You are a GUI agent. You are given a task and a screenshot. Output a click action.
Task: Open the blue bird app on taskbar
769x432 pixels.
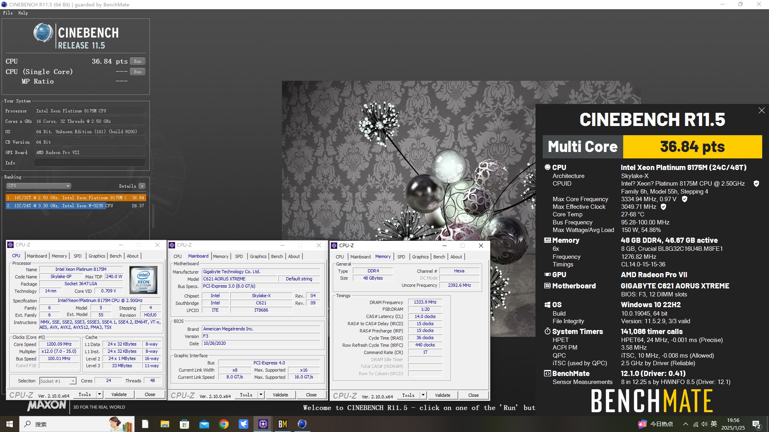244,424
